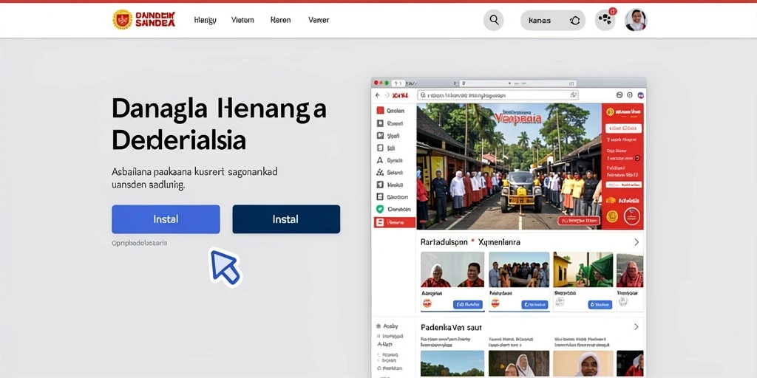This screenshot has height=378, width=757.
Task: Select the people group icon in inner sidebar
Action: click(380, 172)
